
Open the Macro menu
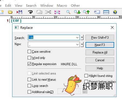pos(62,6)
